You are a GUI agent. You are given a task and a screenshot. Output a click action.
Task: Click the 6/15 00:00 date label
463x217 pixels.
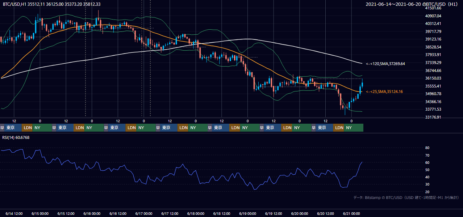[x=40, y=214]
